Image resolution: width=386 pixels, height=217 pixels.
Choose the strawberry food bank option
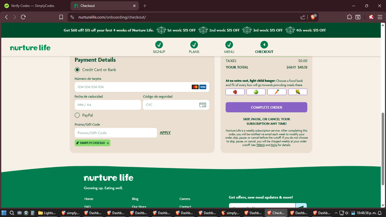point(235,92)
